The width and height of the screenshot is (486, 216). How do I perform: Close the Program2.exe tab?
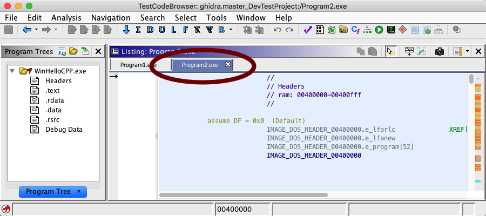coord(228,65)
